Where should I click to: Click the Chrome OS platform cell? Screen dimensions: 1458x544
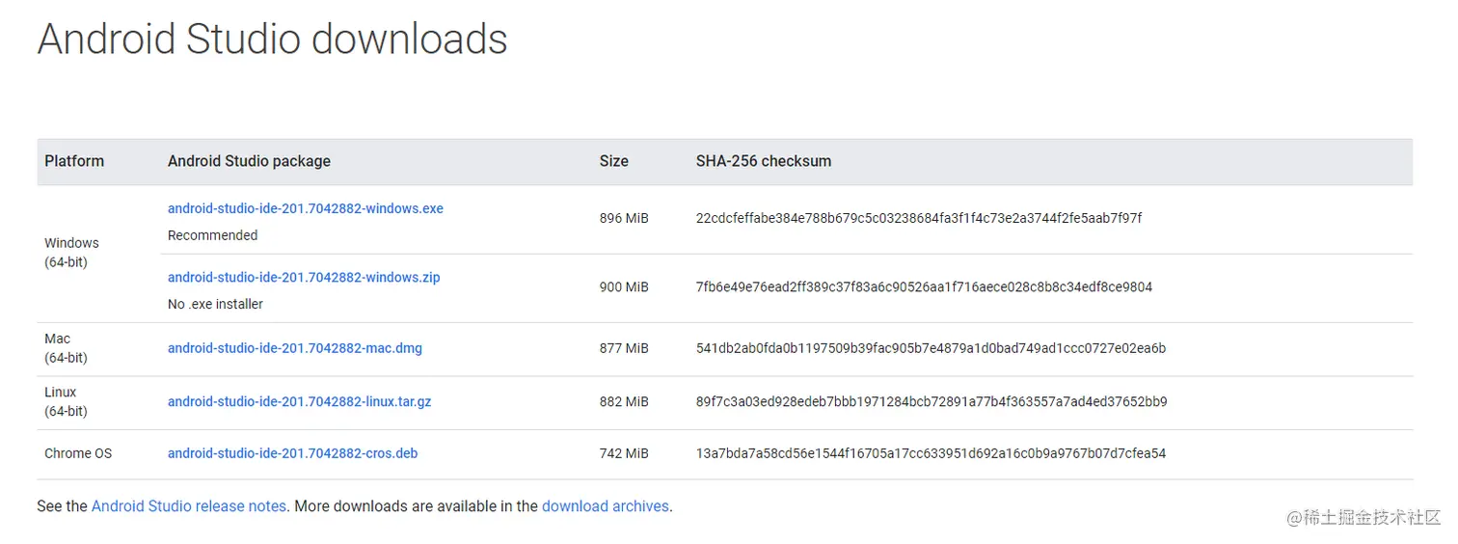point(78,453)
